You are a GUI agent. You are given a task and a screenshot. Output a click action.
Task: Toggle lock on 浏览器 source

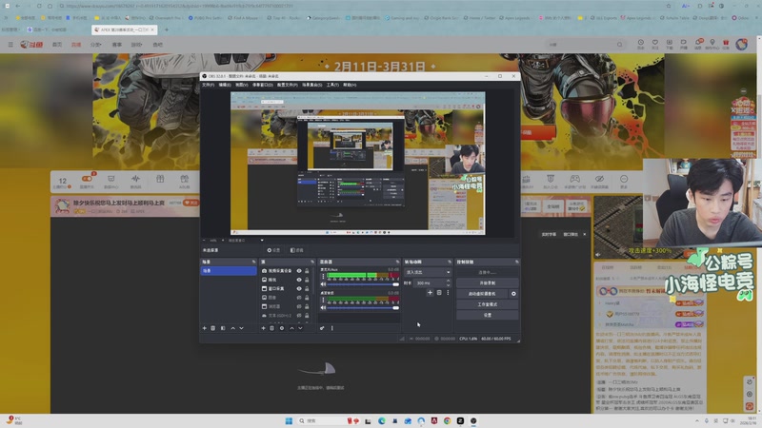click(307, 306)
